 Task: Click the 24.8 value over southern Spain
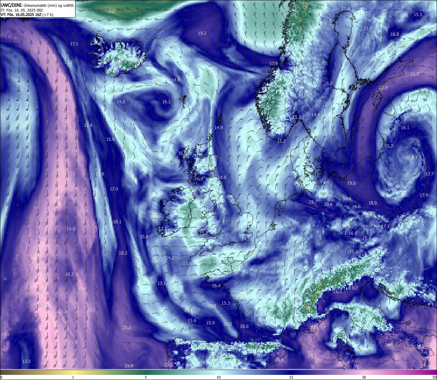pos(279,360)
